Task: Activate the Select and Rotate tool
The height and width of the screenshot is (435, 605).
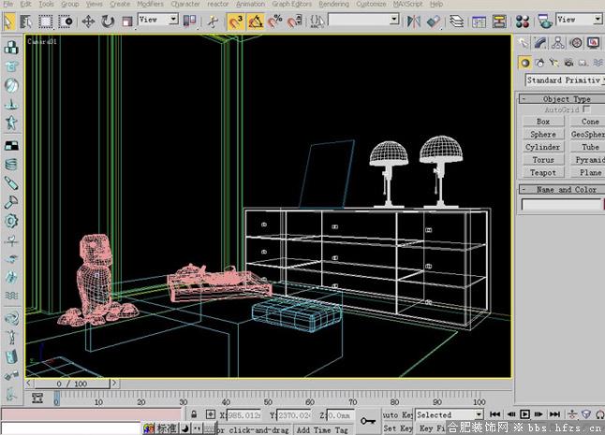Action: (x=108, y=22)
